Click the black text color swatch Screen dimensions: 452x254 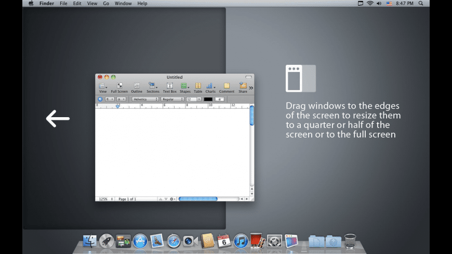coord(208,99)
